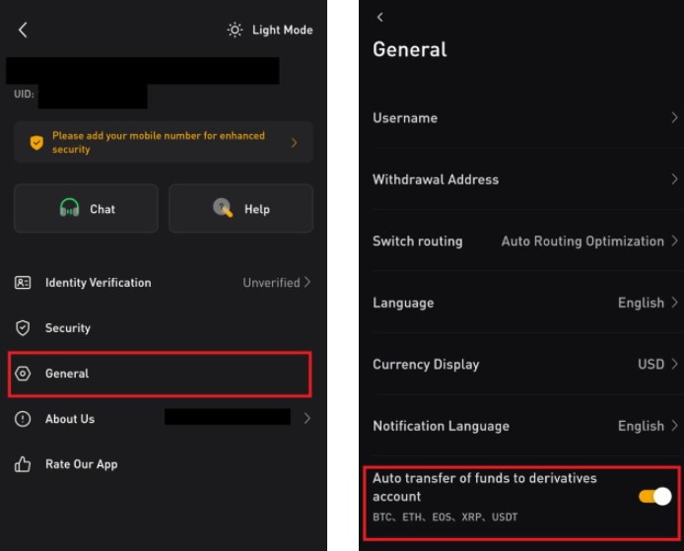The height and width of the screenshot is (551, 684).
Task: Click the Security shield icon
Action: [x=23, y=328]
